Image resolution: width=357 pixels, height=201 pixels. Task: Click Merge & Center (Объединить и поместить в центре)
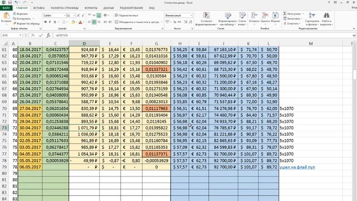(137, 22)
